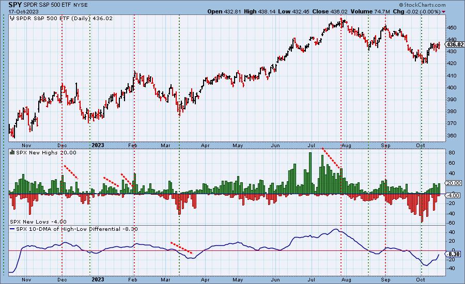
Task: Click the boxed 20.00 value tag
Action: click(x=454, y=183)
